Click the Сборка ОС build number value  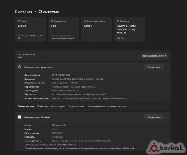click(x=57, y=137)
